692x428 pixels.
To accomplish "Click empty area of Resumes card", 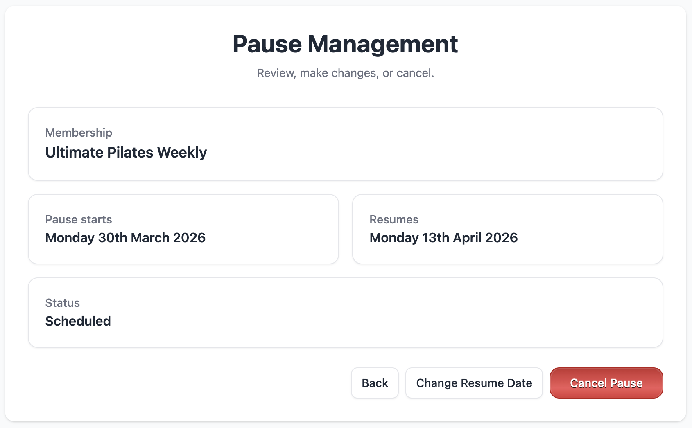I will (x=590, y=229).
